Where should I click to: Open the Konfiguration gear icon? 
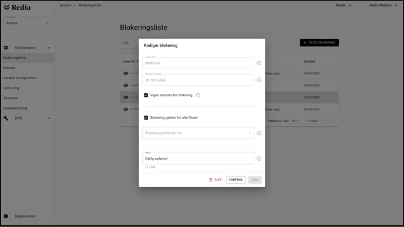(x=6, y=48)
